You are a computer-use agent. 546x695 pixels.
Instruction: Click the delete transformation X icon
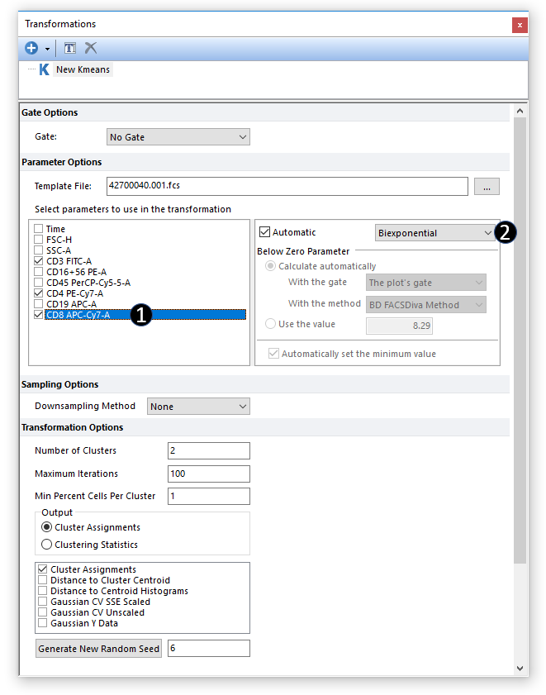coord(91,49)
